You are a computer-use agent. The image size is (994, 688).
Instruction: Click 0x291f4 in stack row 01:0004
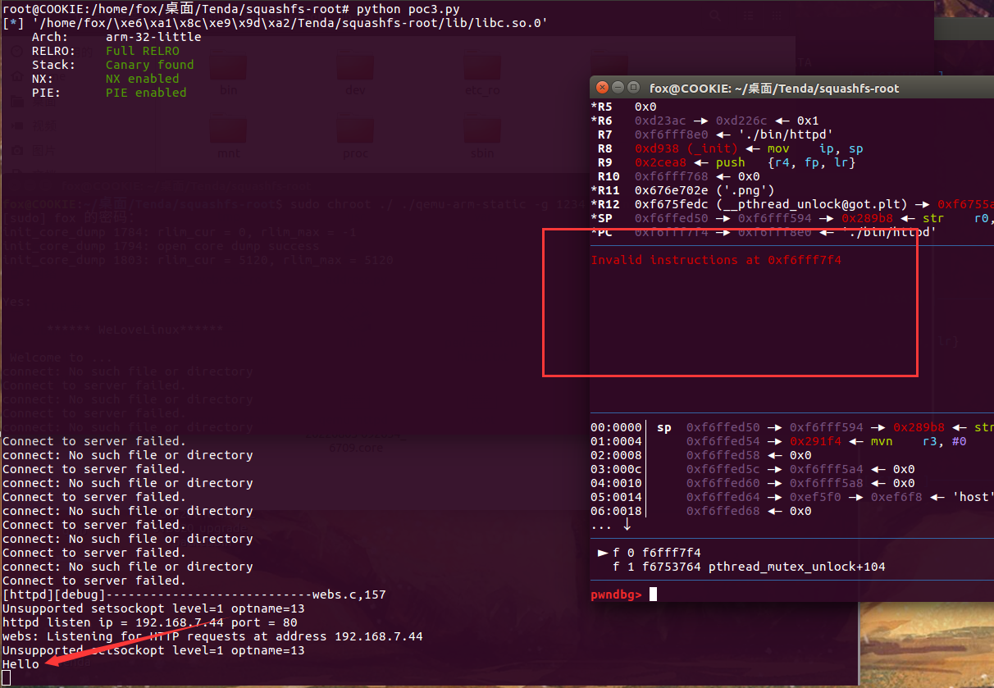coord(815,441)
